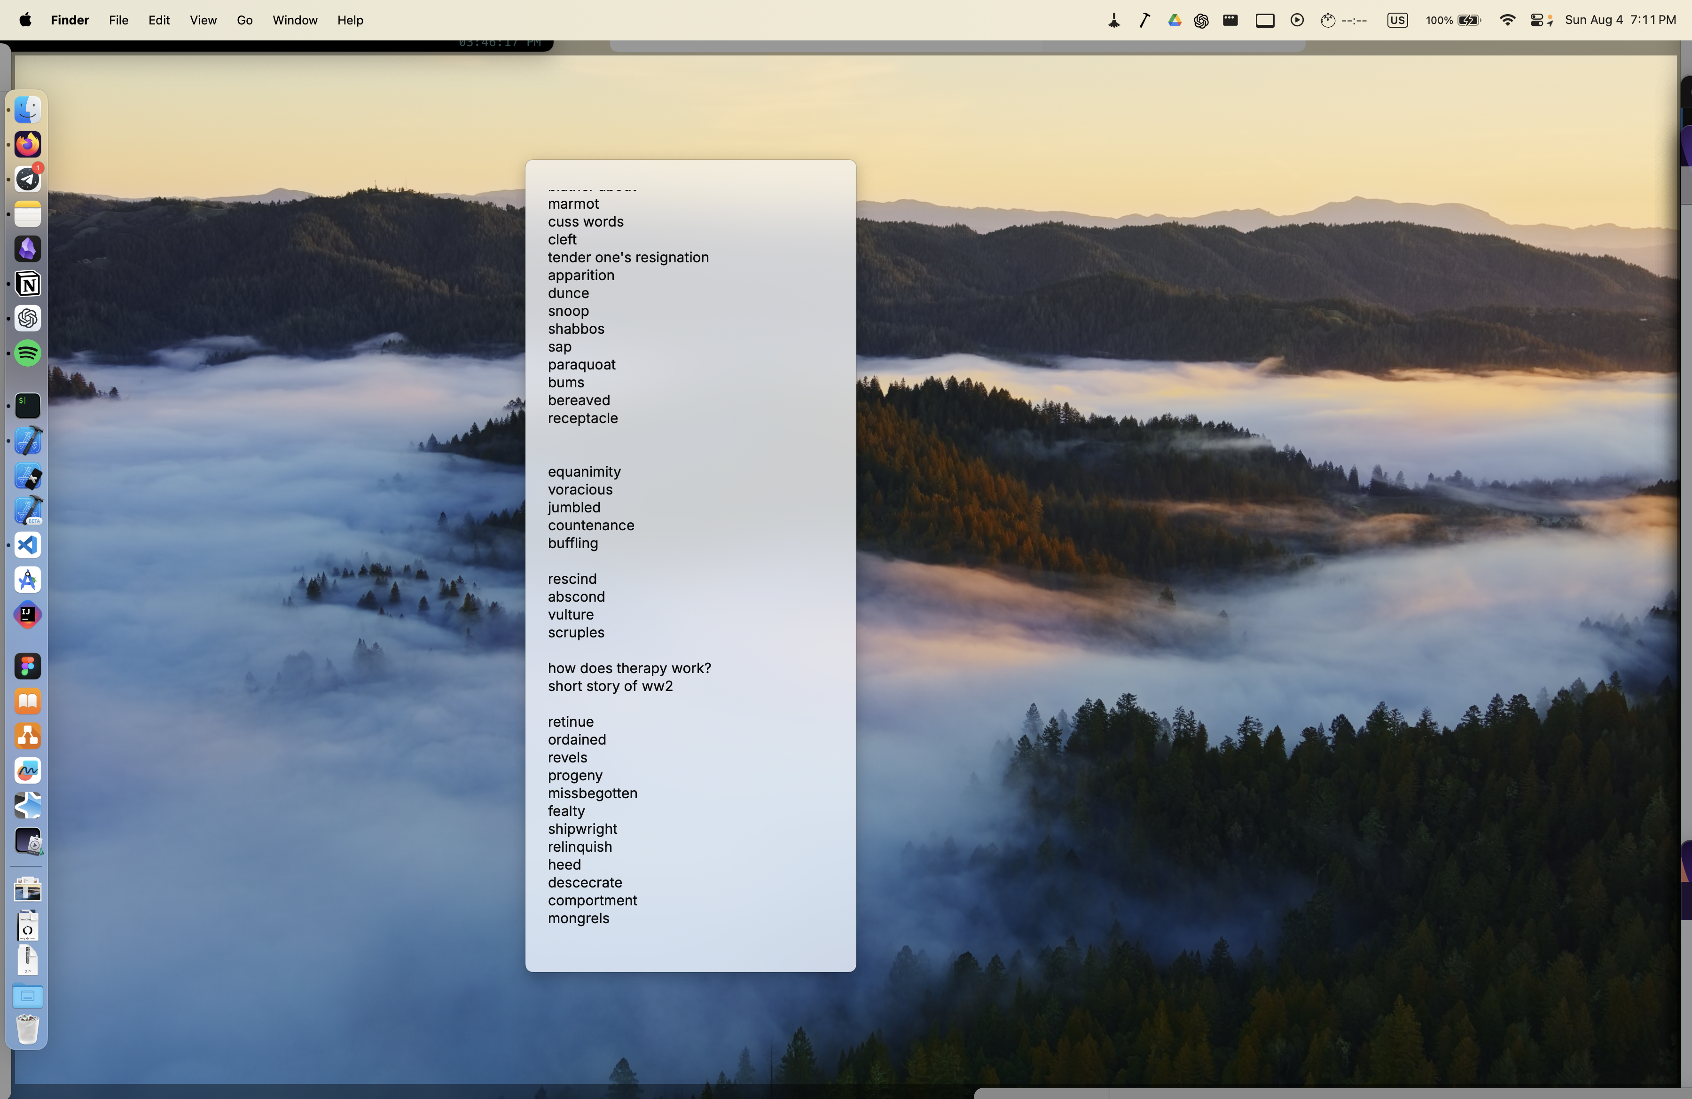The height and width of the screenshot is (1099, 1692).
Task: Click the word 'equanimity' in the note
Action: (x=584, y=472)
